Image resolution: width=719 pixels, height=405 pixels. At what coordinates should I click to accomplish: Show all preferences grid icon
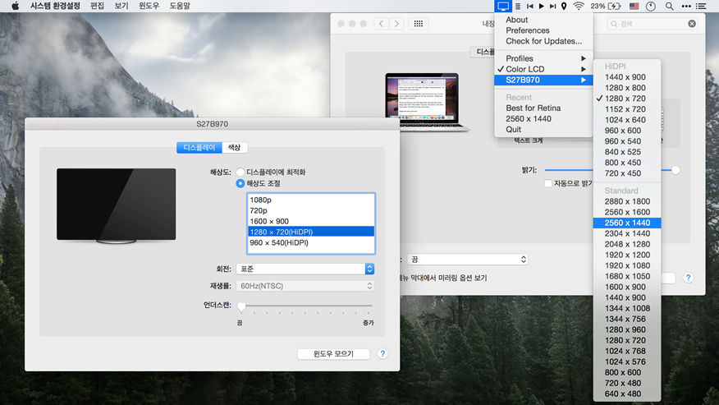(x=419, y=24)
